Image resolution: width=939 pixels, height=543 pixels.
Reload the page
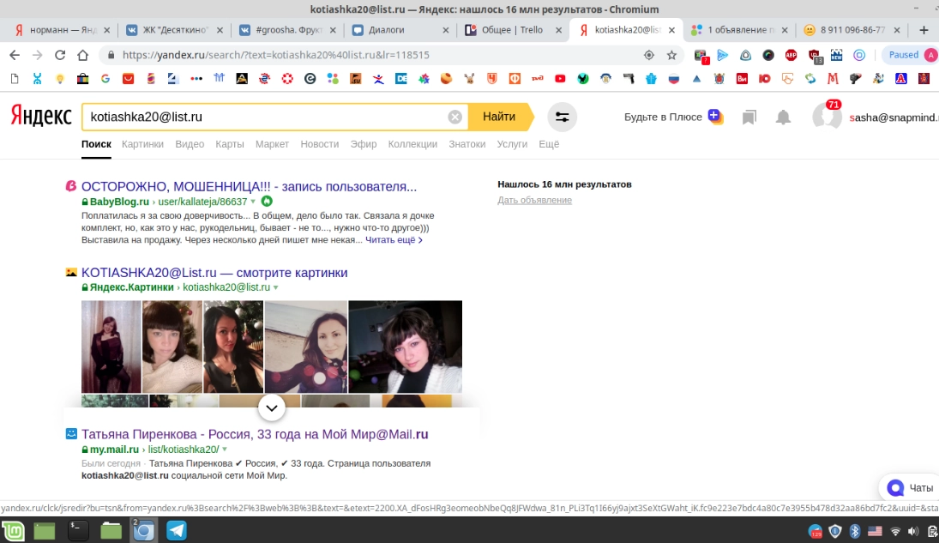point(60,55)
